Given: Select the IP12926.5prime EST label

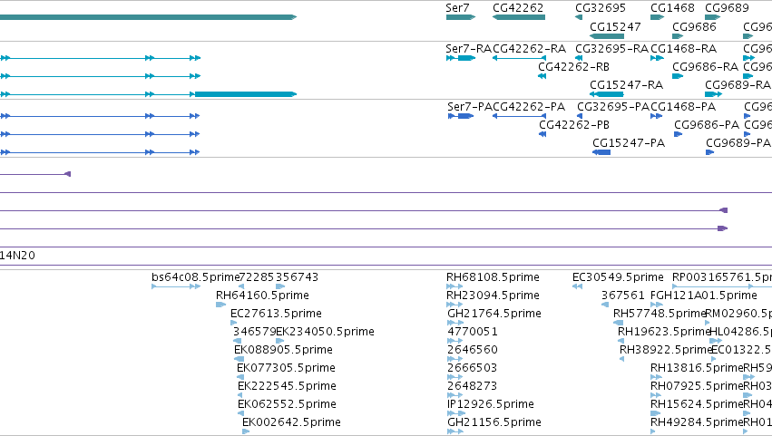Looking at the screenshot, I should [x=491, y=404].
